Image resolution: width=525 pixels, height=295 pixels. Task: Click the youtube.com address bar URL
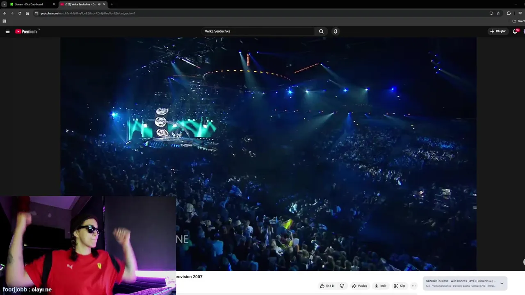tap(88, 13)
